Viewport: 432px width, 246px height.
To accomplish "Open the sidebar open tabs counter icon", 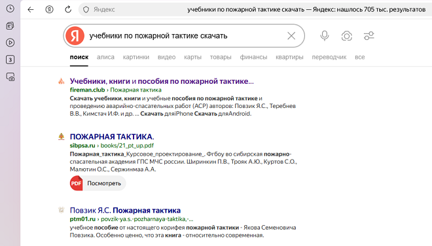I will pyautogui.click(x=10, y=60).
